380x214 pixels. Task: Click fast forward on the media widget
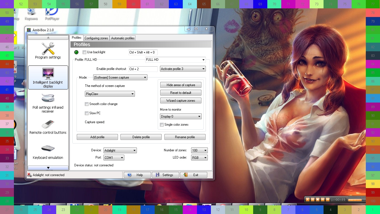[328, 200]
